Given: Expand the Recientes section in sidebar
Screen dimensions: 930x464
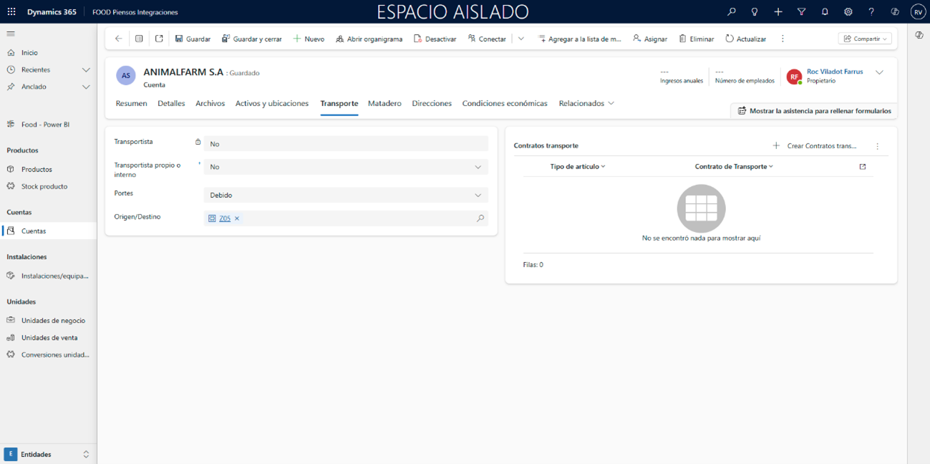Looking at the screenshot, I should [x=86, y=70].
